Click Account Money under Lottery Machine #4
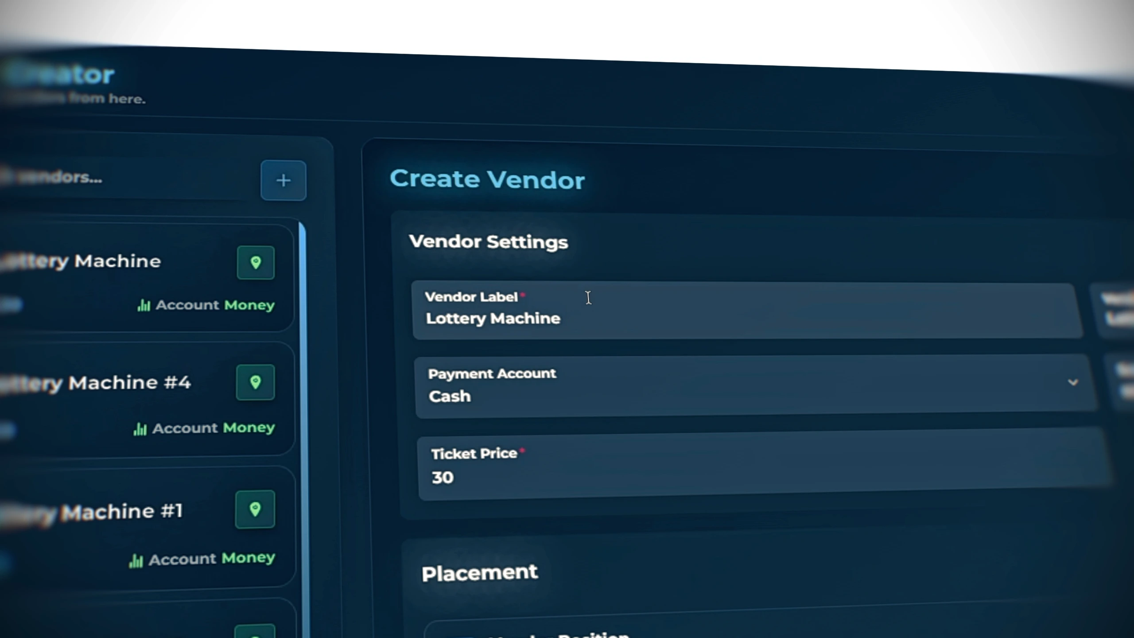Image resolution: width=1134 pixels, height=638 pixels. pos(204,428)
